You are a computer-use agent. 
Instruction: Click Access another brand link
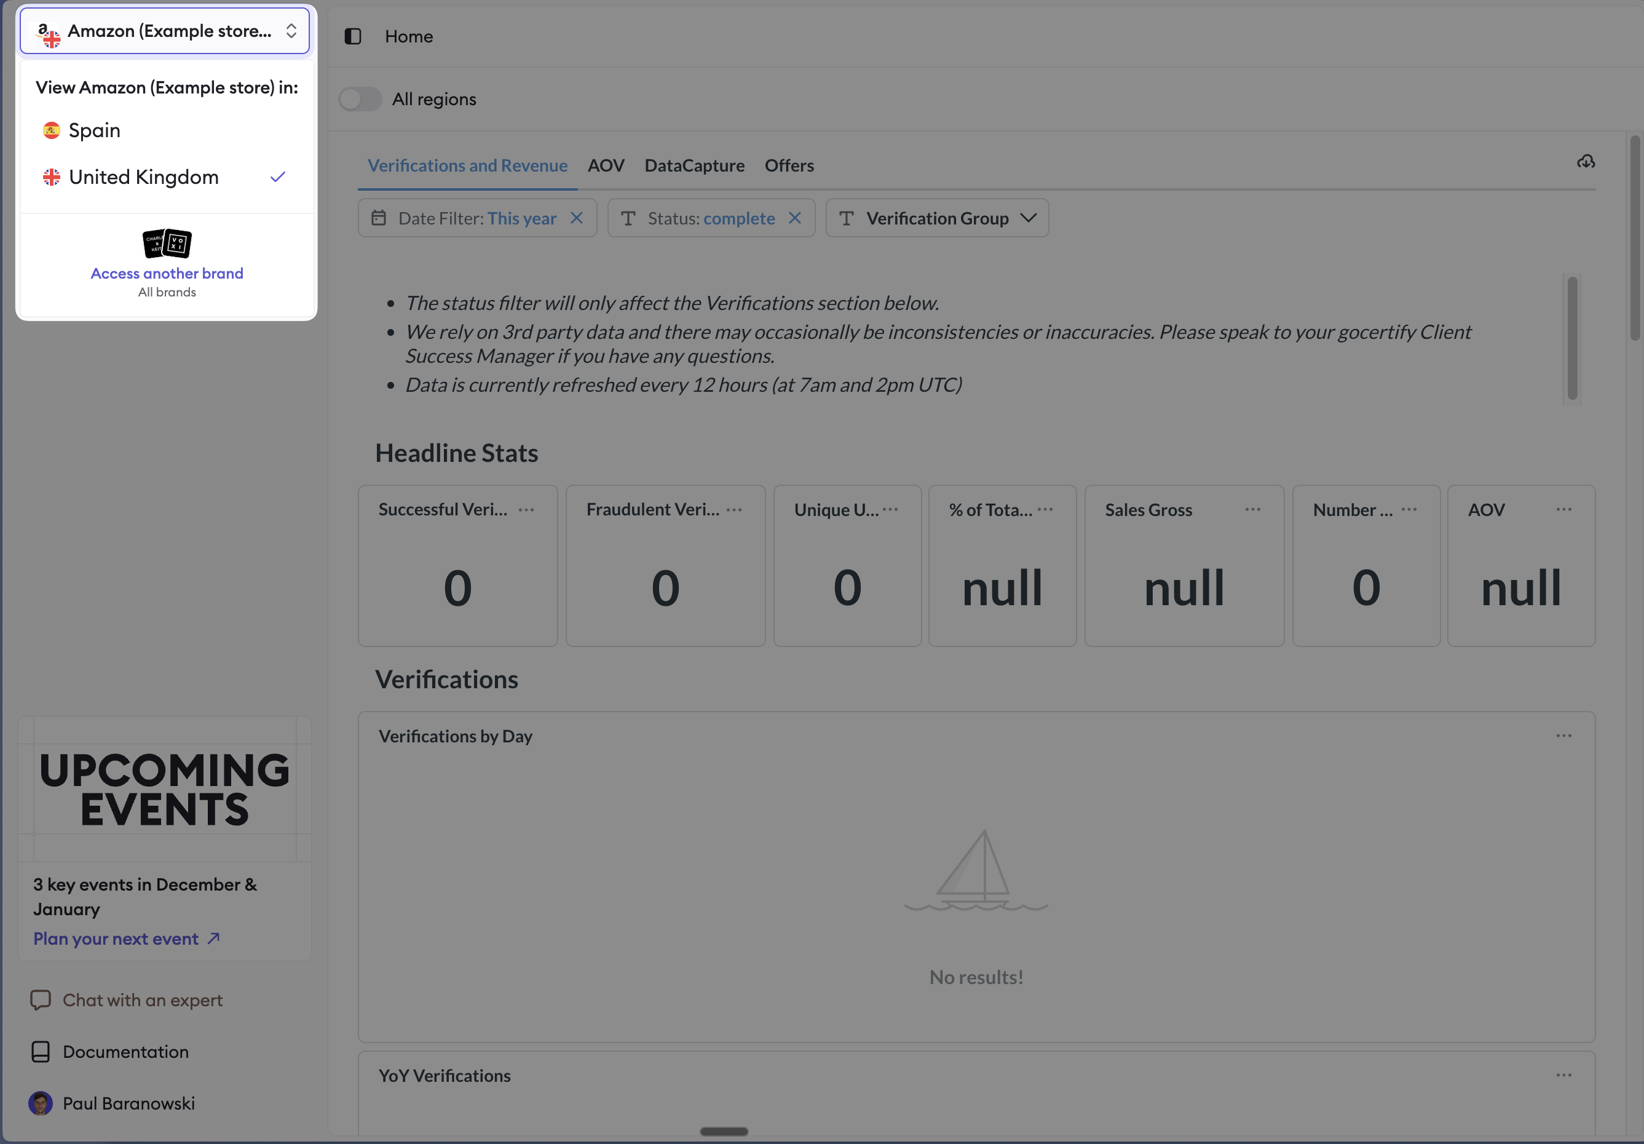tap(167, 273)
